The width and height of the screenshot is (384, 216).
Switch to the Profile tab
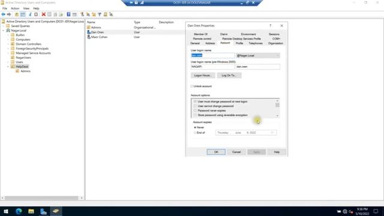[239, 43]
